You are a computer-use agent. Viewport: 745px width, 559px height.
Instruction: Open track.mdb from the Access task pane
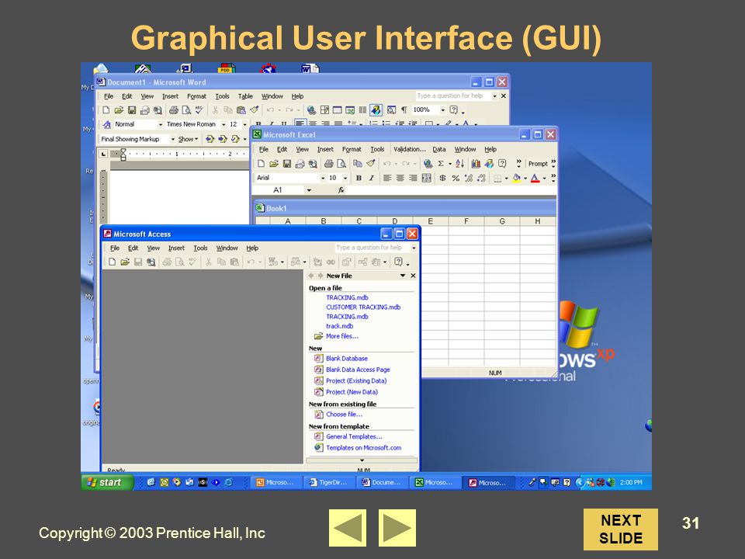click(339, 326)
